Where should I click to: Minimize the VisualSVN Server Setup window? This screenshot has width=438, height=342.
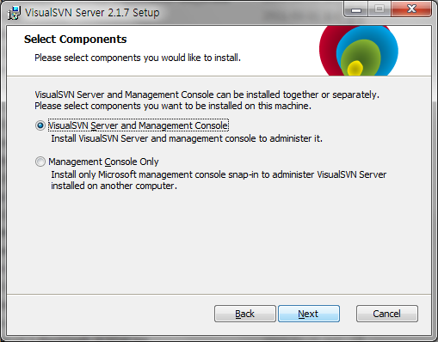coord(356,9)
